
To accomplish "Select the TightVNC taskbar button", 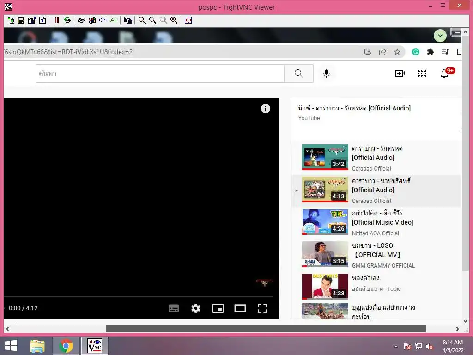I will pyautogui.click(x=94, y=346).
